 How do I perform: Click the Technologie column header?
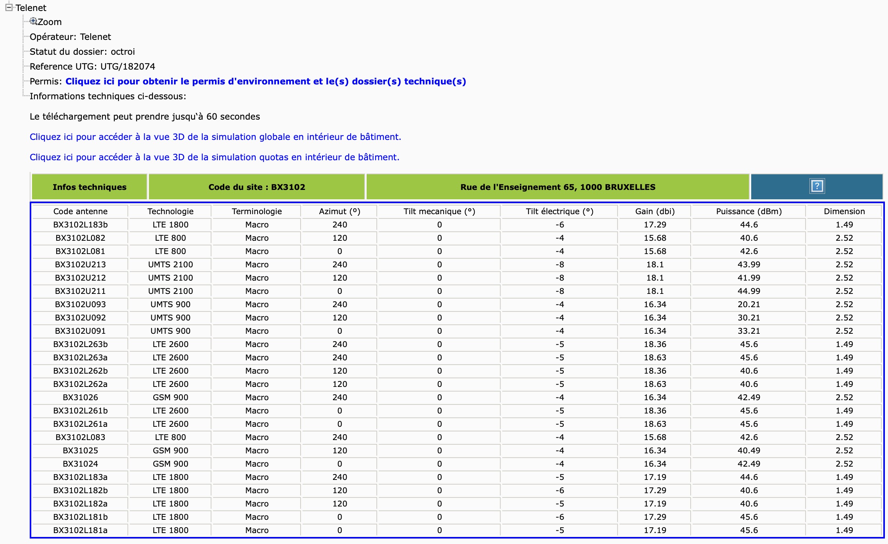point(170,211)
